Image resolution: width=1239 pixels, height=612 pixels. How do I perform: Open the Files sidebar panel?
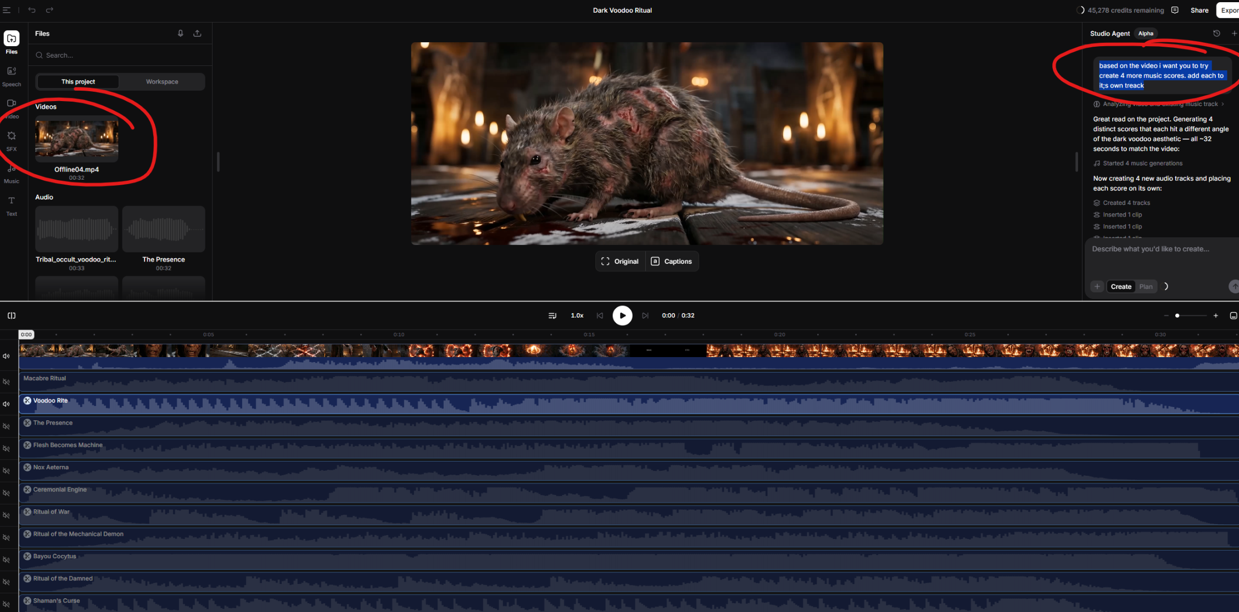tap(12, 42)
